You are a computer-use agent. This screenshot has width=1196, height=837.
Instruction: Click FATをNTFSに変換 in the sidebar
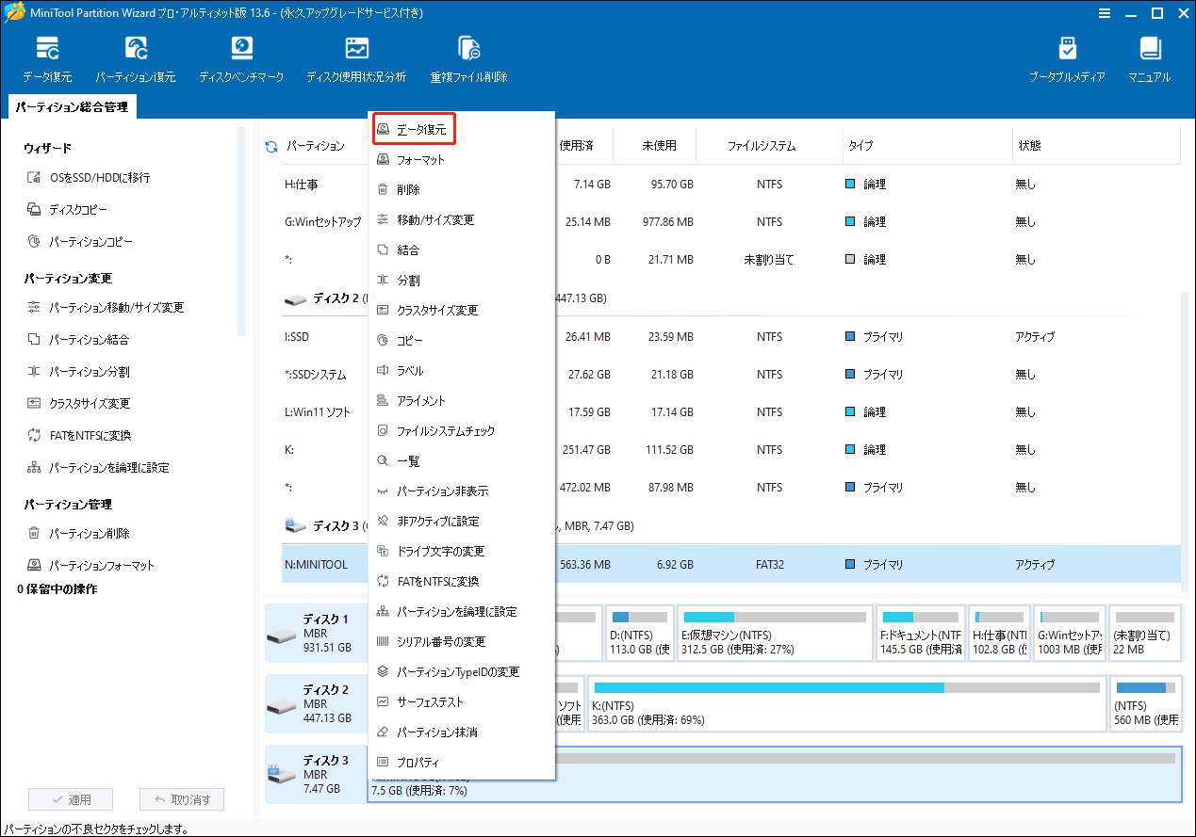tap(78, 436)
